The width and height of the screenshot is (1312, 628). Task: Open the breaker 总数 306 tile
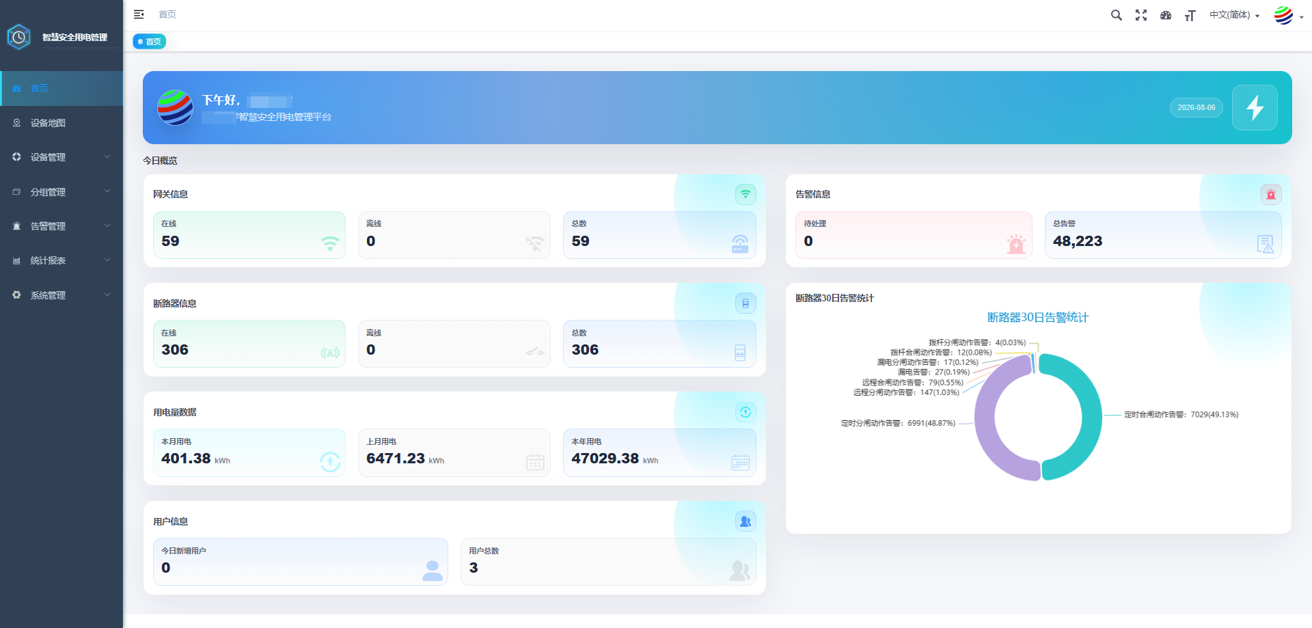(659, 344)
